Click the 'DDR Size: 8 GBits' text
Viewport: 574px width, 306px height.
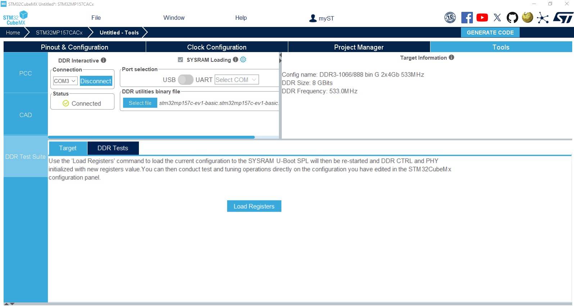click(307, 83)
